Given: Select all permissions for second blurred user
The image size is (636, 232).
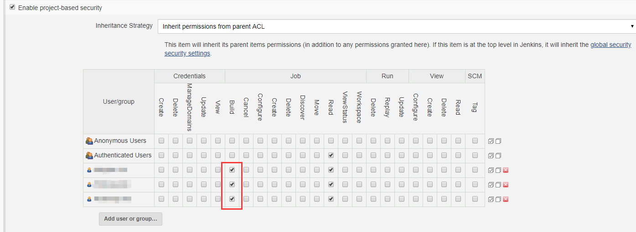Looking at the screenshot, I should (x=491, y=185).
